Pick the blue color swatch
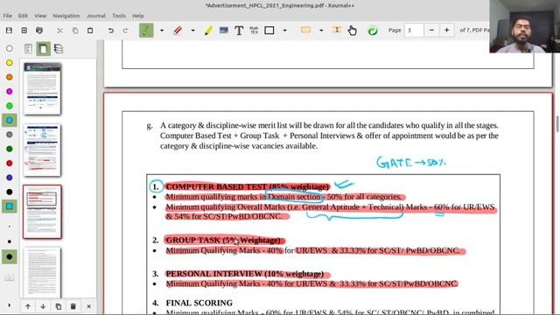 pyautogui.click(x=10, y=178)
